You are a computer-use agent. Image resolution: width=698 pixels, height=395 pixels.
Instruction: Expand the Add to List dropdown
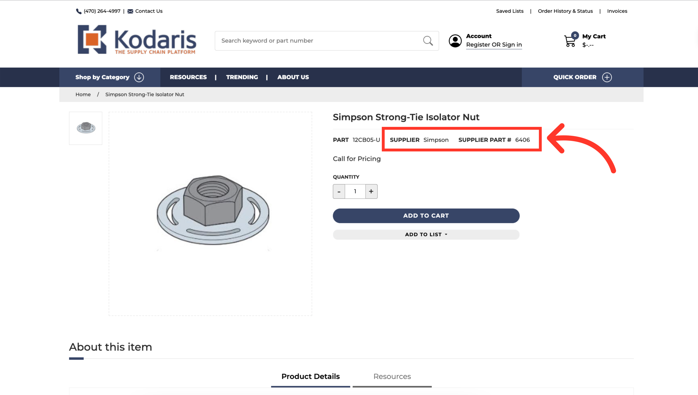tap(426, 234)
